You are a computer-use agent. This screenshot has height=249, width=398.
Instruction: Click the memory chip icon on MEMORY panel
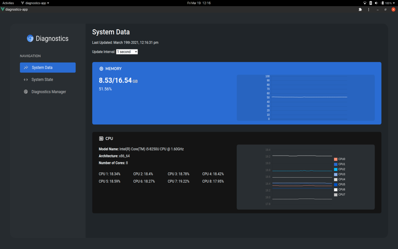(101, 68)
